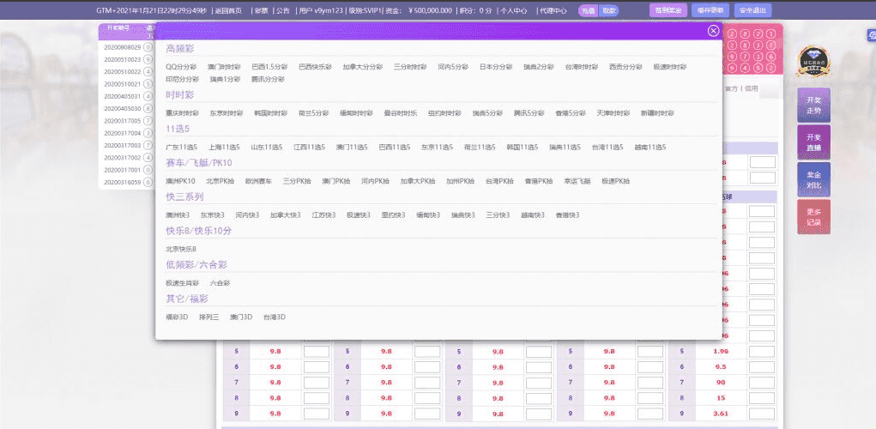Select 越南11选5 lottery

pyautogui.click(x=650, y=148)
